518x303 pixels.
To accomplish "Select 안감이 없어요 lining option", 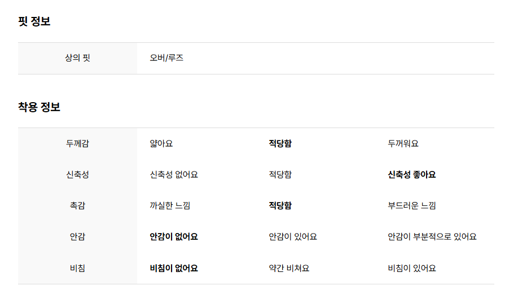I will (174, 236).
